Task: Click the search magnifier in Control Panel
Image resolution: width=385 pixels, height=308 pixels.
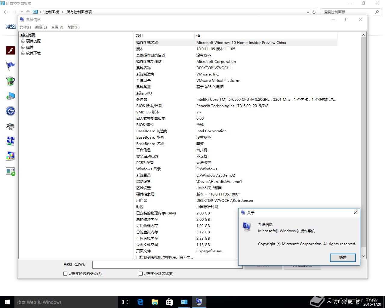Action: 377,12
